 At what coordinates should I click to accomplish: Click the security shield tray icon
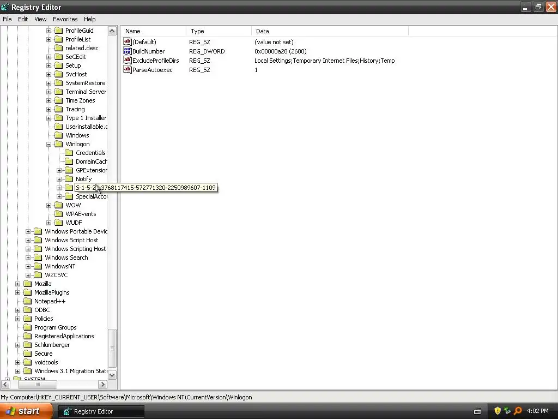pyautogui.click(x=498, y=411)
